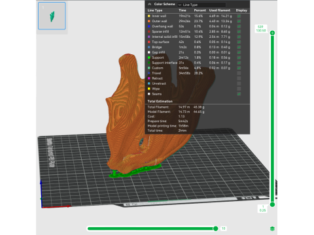The width and height of the screenshot is (314, 235).
Task: Click the plus handle atop vertical layer slider
Action: (x=272, y=33)
